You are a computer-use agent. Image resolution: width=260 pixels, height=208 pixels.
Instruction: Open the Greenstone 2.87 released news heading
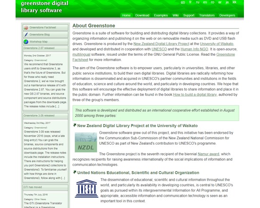point(39,48)
